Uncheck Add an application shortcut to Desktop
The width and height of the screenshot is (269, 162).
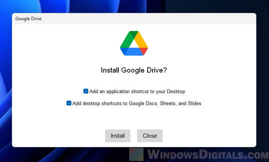pyautogui.click(x=86, y=91)
